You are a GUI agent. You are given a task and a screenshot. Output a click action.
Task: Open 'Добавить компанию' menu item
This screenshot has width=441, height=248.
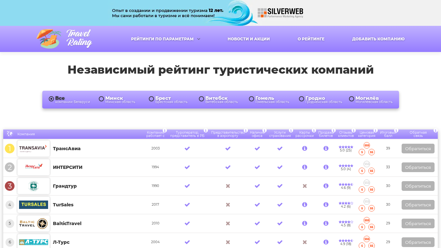[378, 39]
